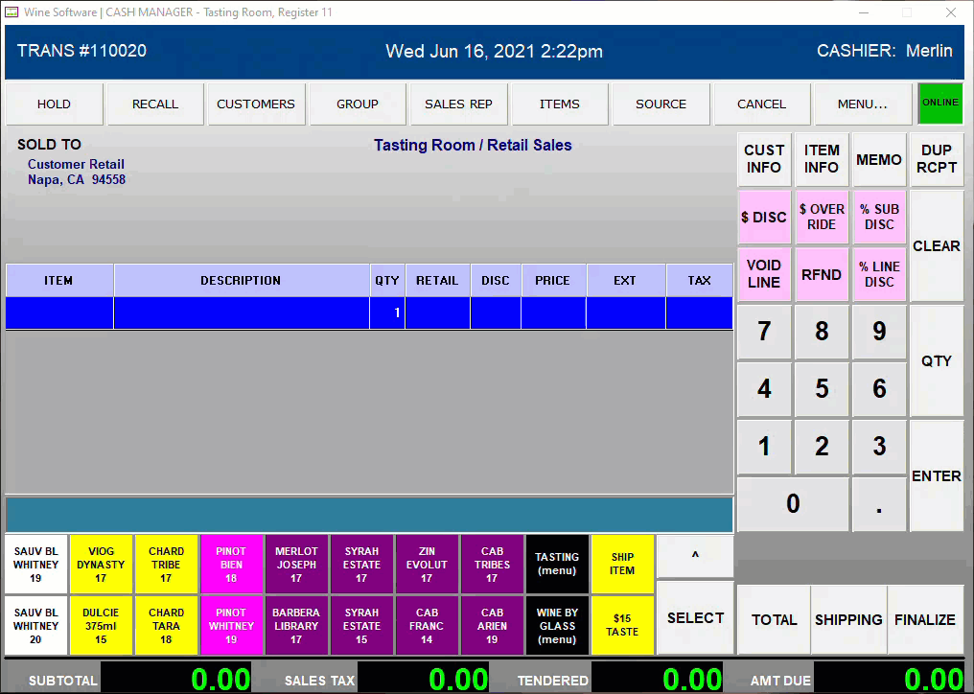Expand more product pages with the up arrow
Image resolution: width=974 pixels, height=694 pixels.
click(x=695, y=556)
